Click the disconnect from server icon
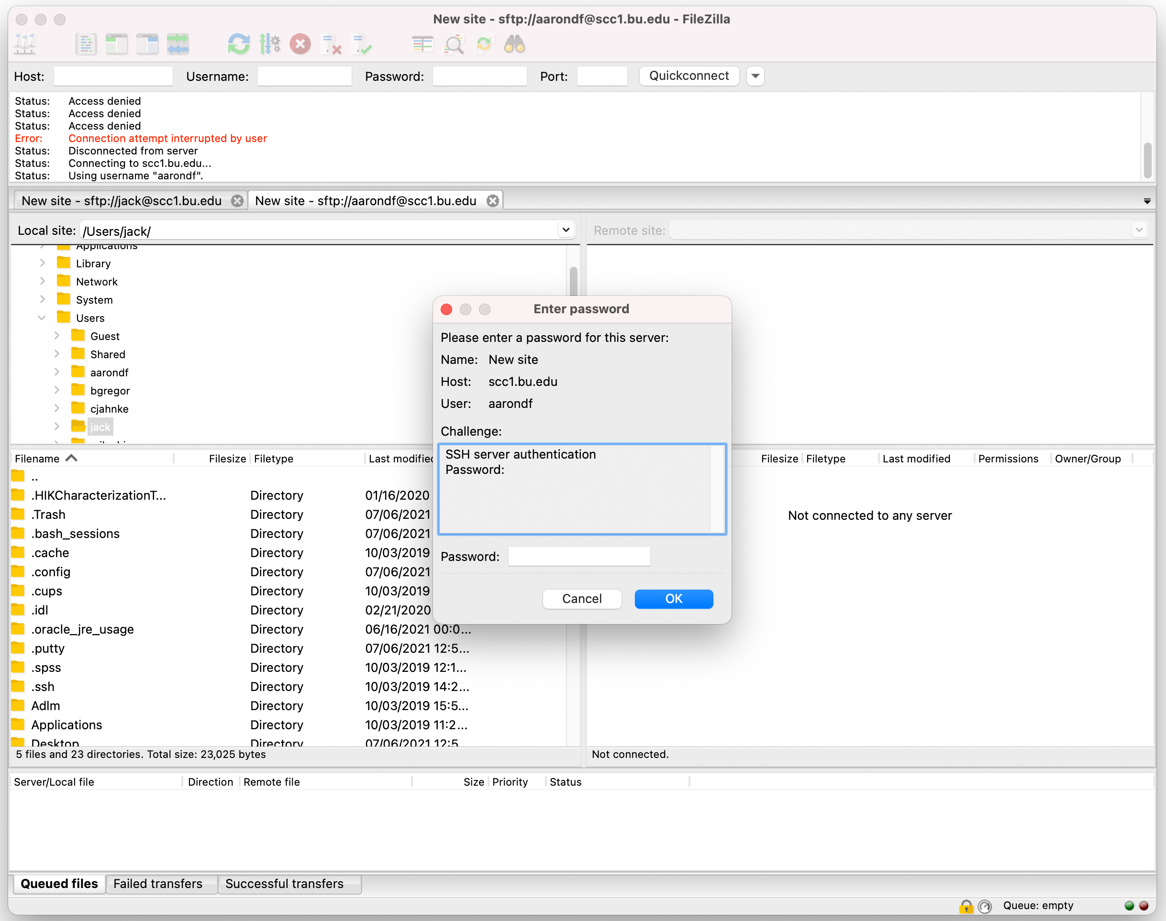Image resolution: width=1166 pixels, height=921 pixels. (x=331, y=44)
